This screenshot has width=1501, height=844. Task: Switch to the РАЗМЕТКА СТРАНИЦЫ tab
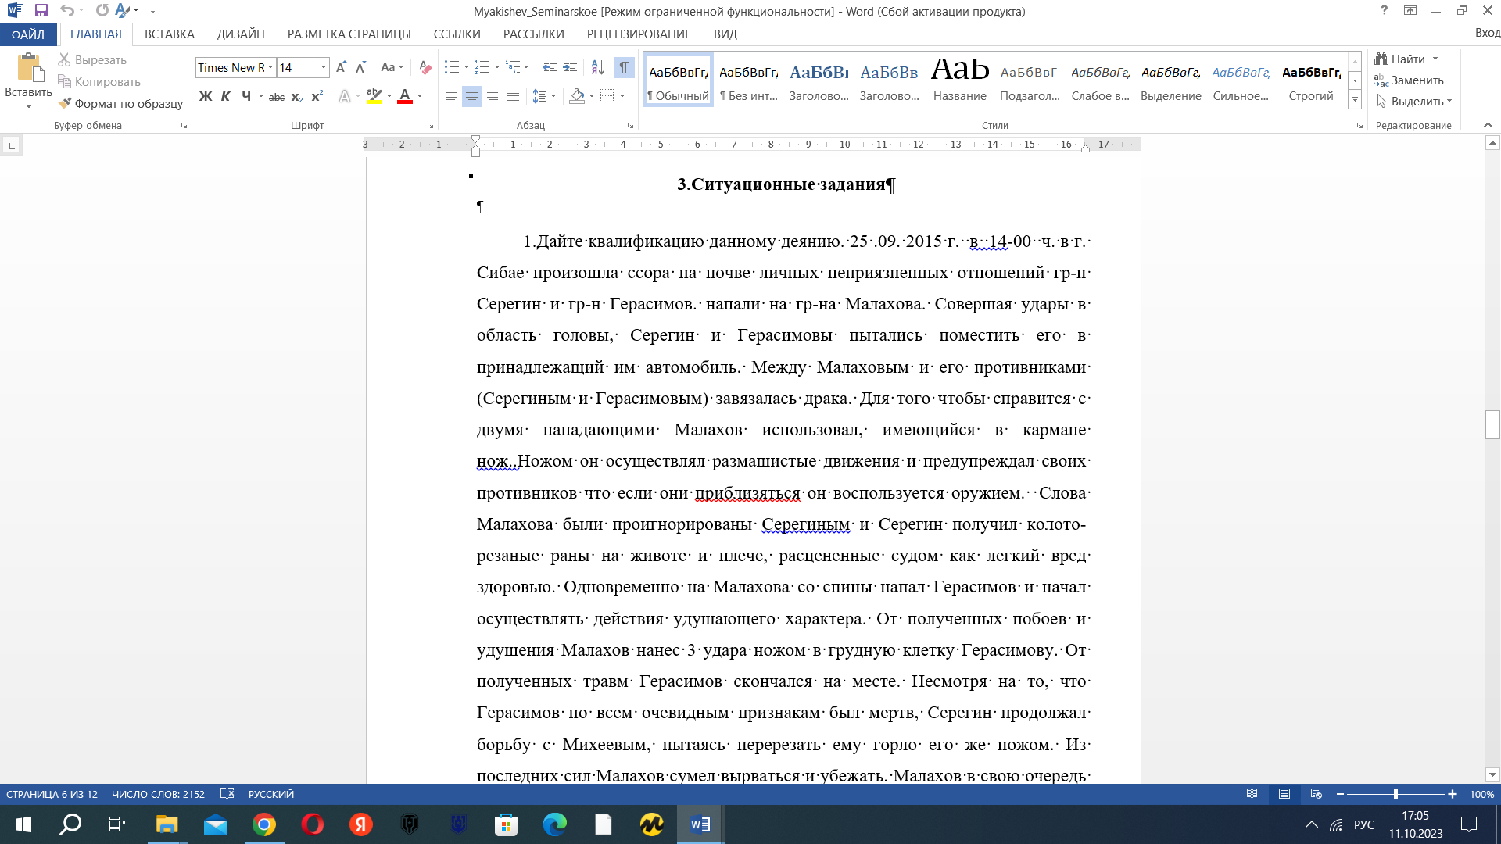point(349,34)
